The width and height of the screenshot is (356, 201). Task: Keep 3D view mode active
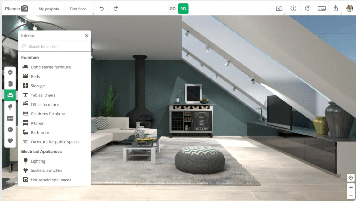click(183, 9)
